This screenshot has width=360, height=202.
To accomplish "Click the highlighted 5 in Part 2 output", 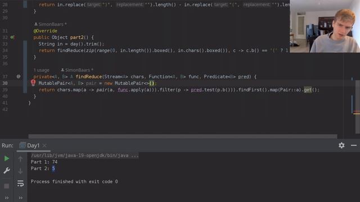I will point(53,168).
